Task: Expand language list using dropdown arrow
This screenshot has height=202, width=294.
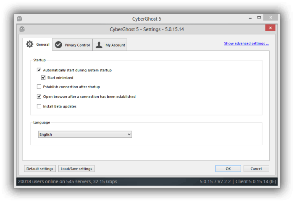Action: point(129,134)
